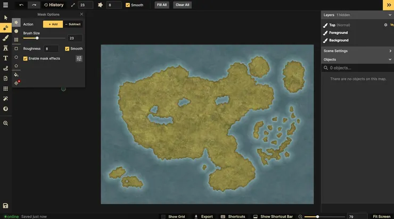Screen dimensions: 394x219
Task: Select the round mask brush shape
Action: (x=16, y=31)
